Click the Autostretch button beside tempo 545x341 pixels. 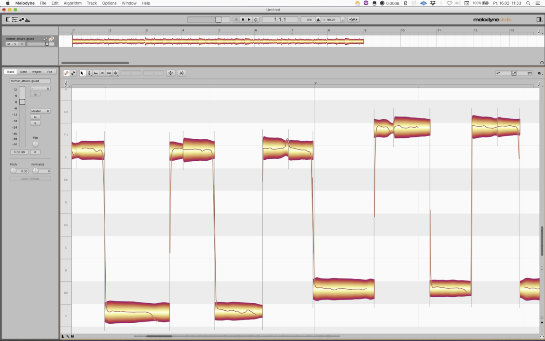click(353, 20)
